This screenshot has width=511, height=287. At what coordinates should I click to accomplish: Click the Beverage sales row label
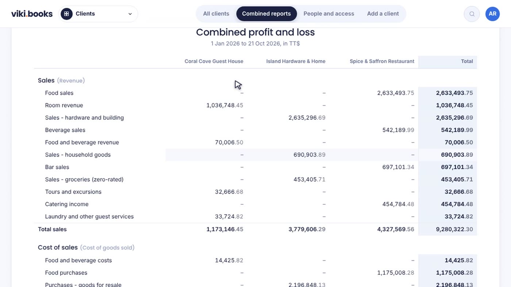65,130
